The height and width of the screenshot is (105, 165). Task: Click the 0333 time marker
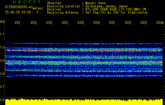point(49,23)
